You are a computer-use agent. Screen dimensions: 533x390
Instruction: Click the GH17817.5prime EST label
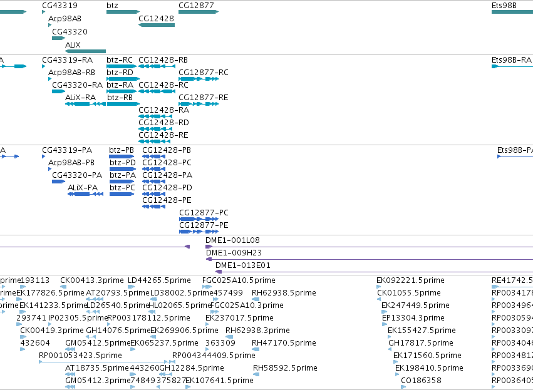(x=421, y=343)
